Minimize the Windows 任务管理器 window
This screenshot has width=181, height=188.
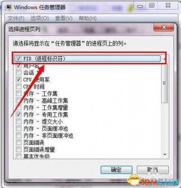(x=140, y=6)
